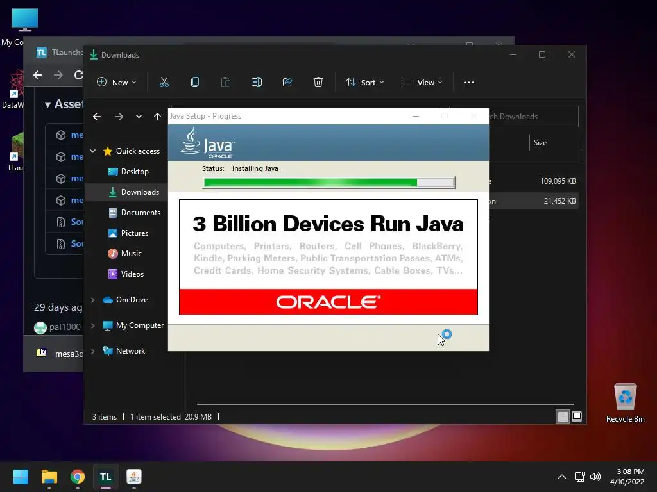657x492 pixels.
Task: Expand the OneDrive tree node
Action: coord(93,300)
